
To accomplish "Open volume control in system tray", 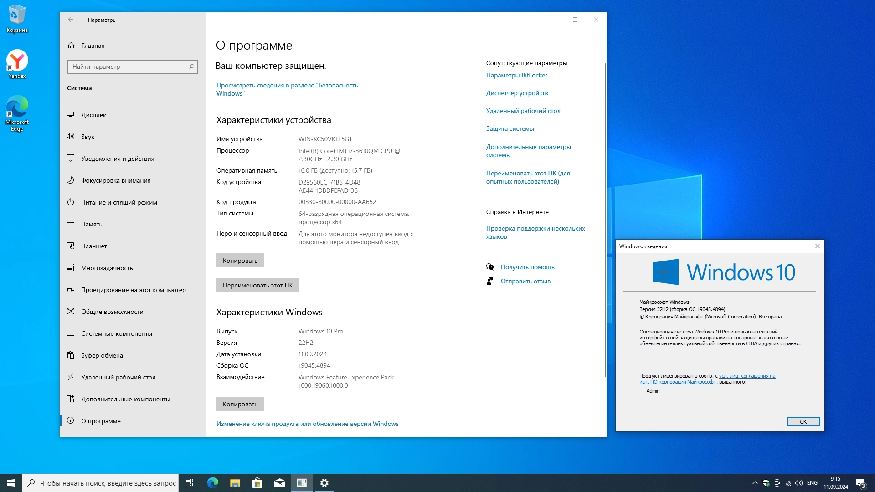I will pos(799,483).
